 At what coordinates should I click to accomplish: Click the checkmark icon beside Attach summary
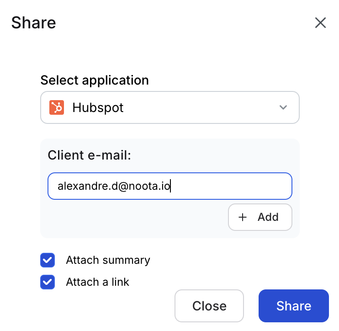coord(48,261)
